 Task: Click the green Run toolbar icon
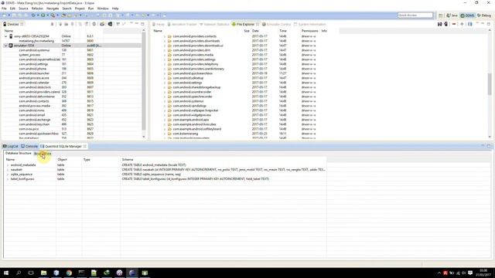(x=43, y=15)
